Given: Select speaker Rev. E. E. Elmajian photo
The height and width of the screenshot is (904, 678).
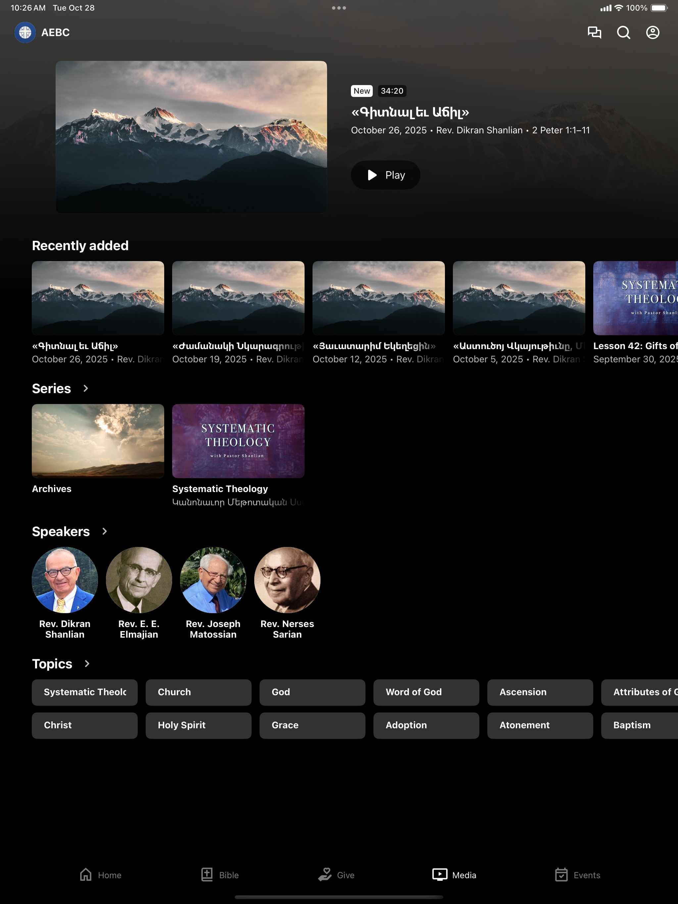Looking at the screenshot, I should pyautogui.click(x=139, y=580).
